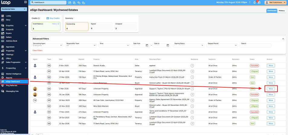Image resolution: width=288 pixels, height=135 pixels.
Task: Open the Area filter dropdown
Action: click(114, 45)
